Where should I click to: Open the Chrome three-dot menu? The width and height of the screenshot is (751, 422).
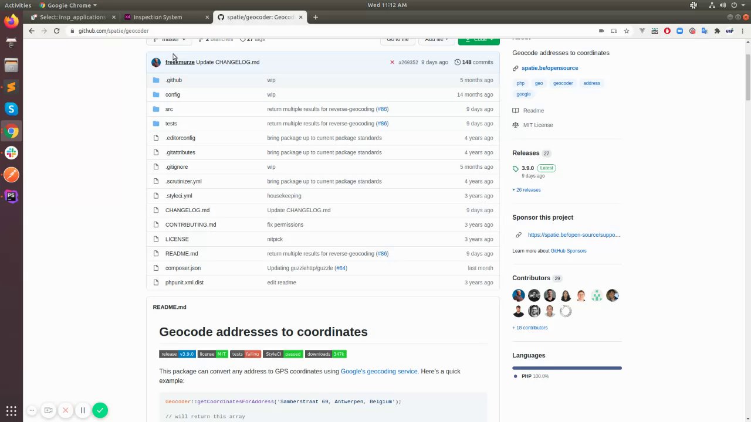click(742, 30)
